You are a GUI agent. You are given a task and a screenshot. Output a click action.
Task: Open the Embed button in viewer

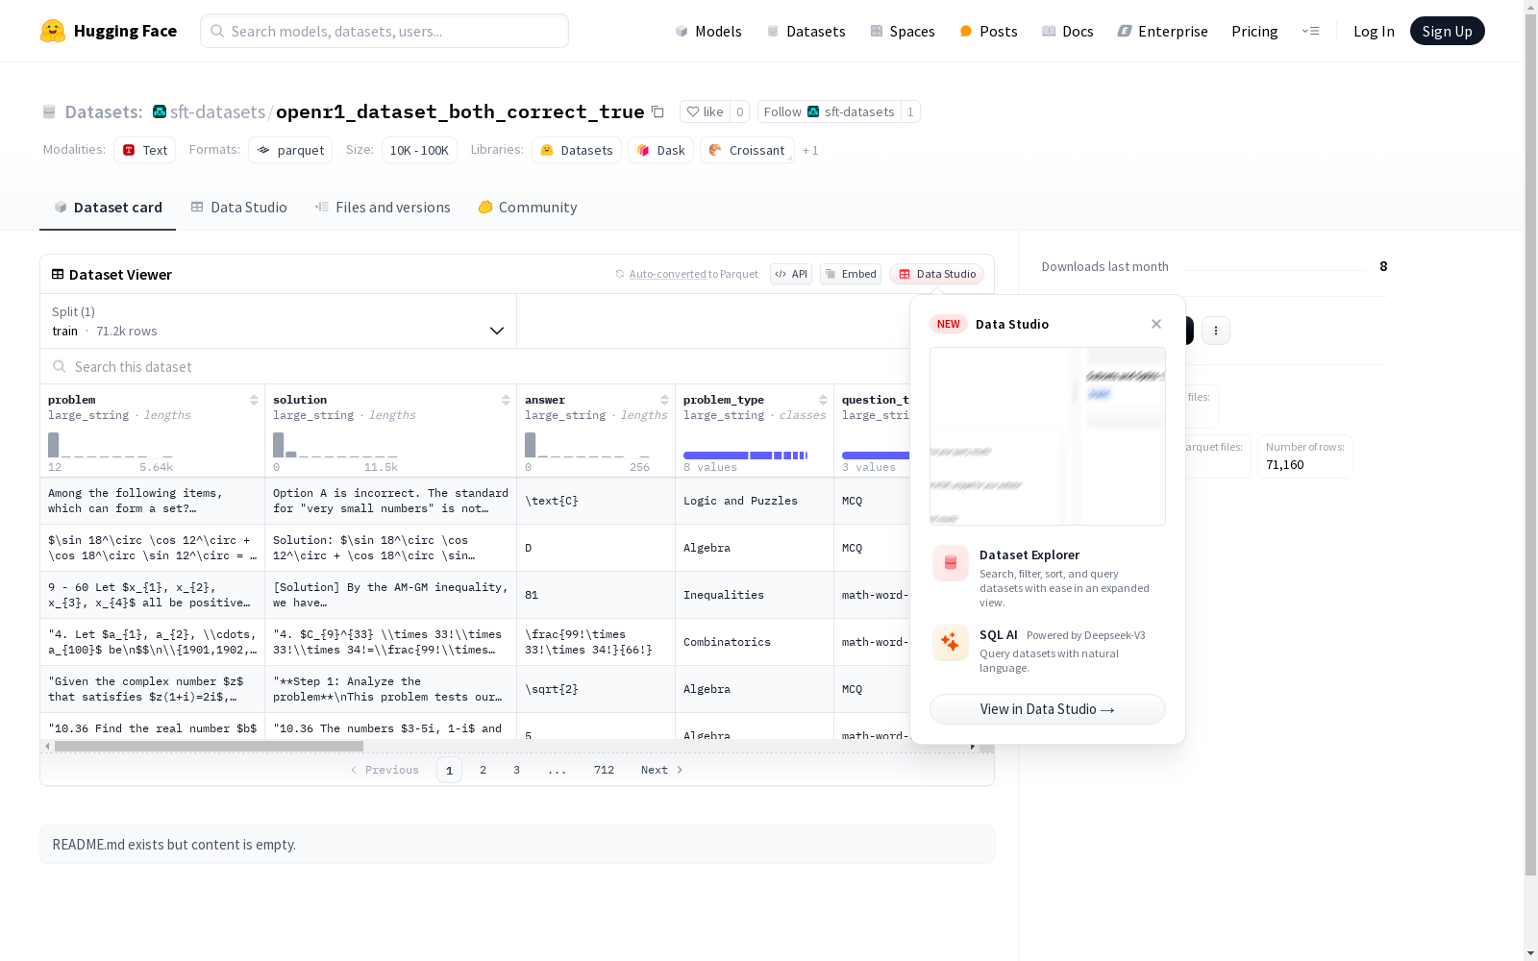click(x=851, y=274)
